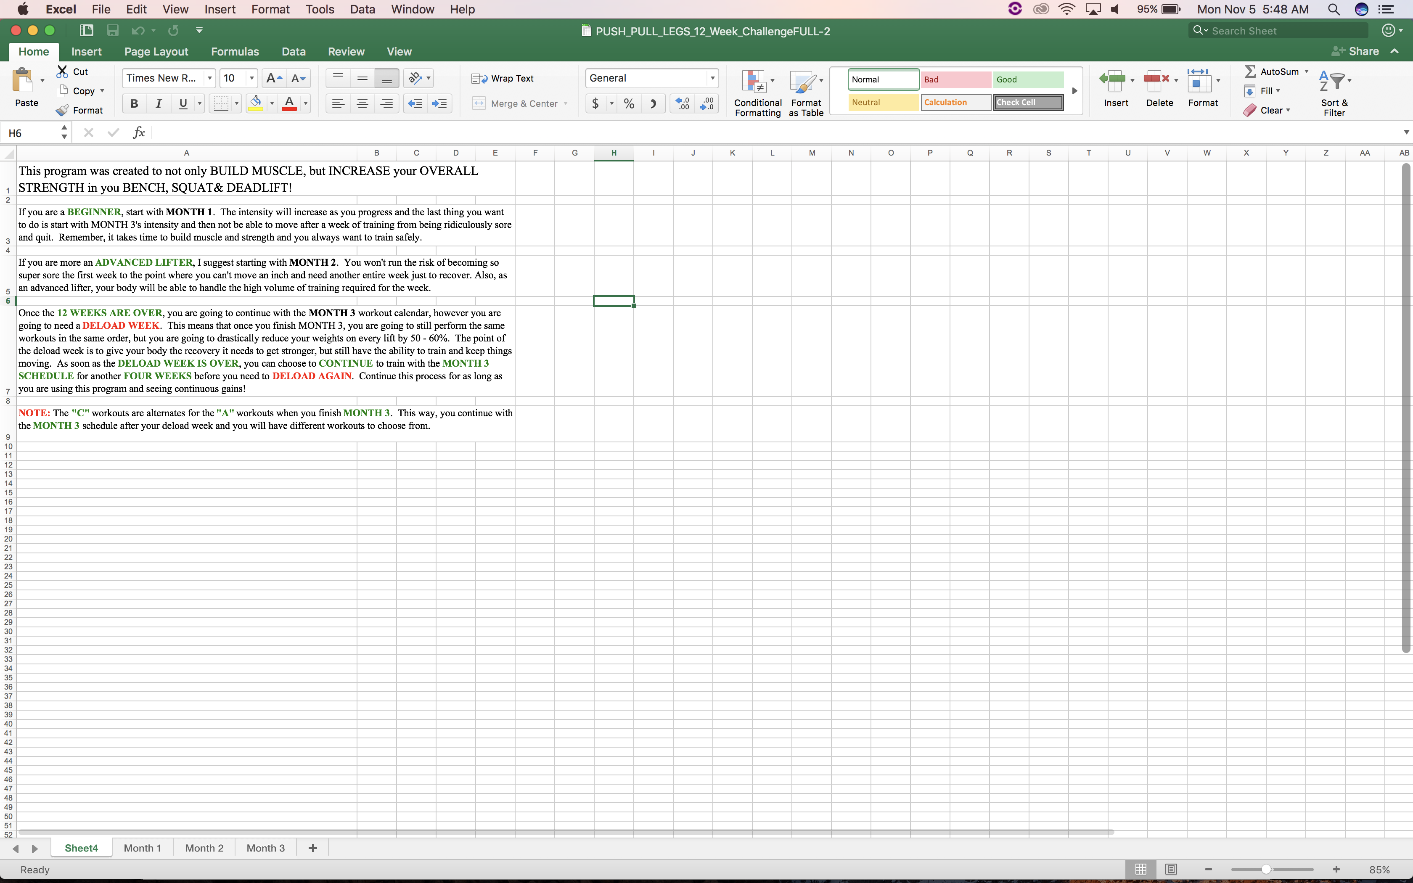Expand the General number format dropdown
The width and height of the screenshot is (1413, 883).
click(x=712, y=78)
